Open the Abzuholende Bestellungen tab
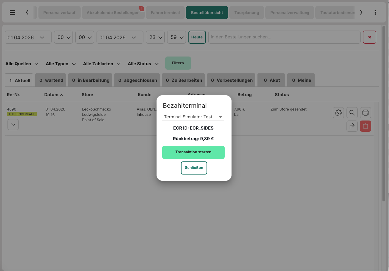The height and width of the screenshot is (271, 389). pyautogui.click(x=113, y=13)
